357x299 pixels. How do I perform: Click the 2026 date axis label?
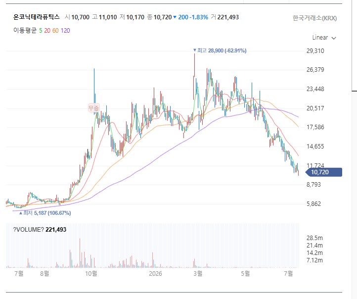(x=155, y=273)
